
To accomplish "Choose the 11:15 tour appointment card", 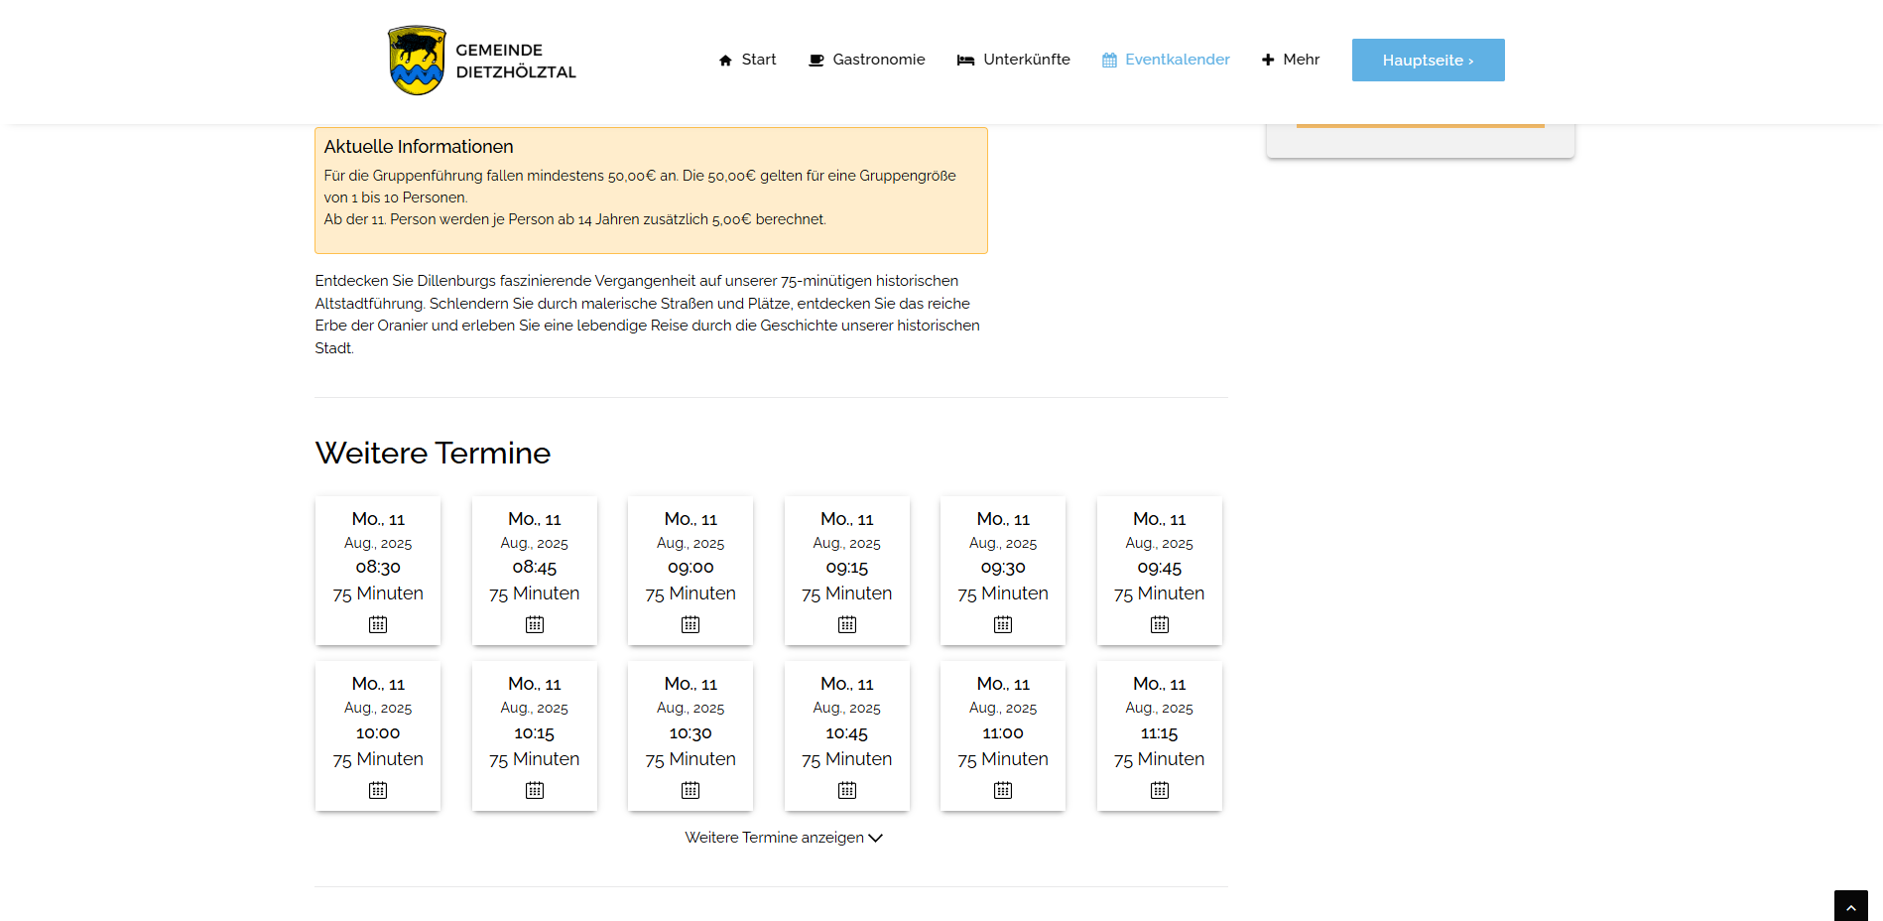I will pos(1160,733).
